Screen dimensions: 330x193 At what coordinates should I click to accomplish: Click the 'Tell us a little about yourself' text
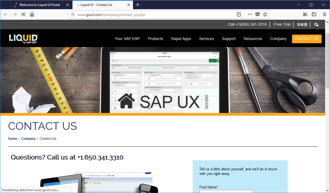tap(238, 171)
